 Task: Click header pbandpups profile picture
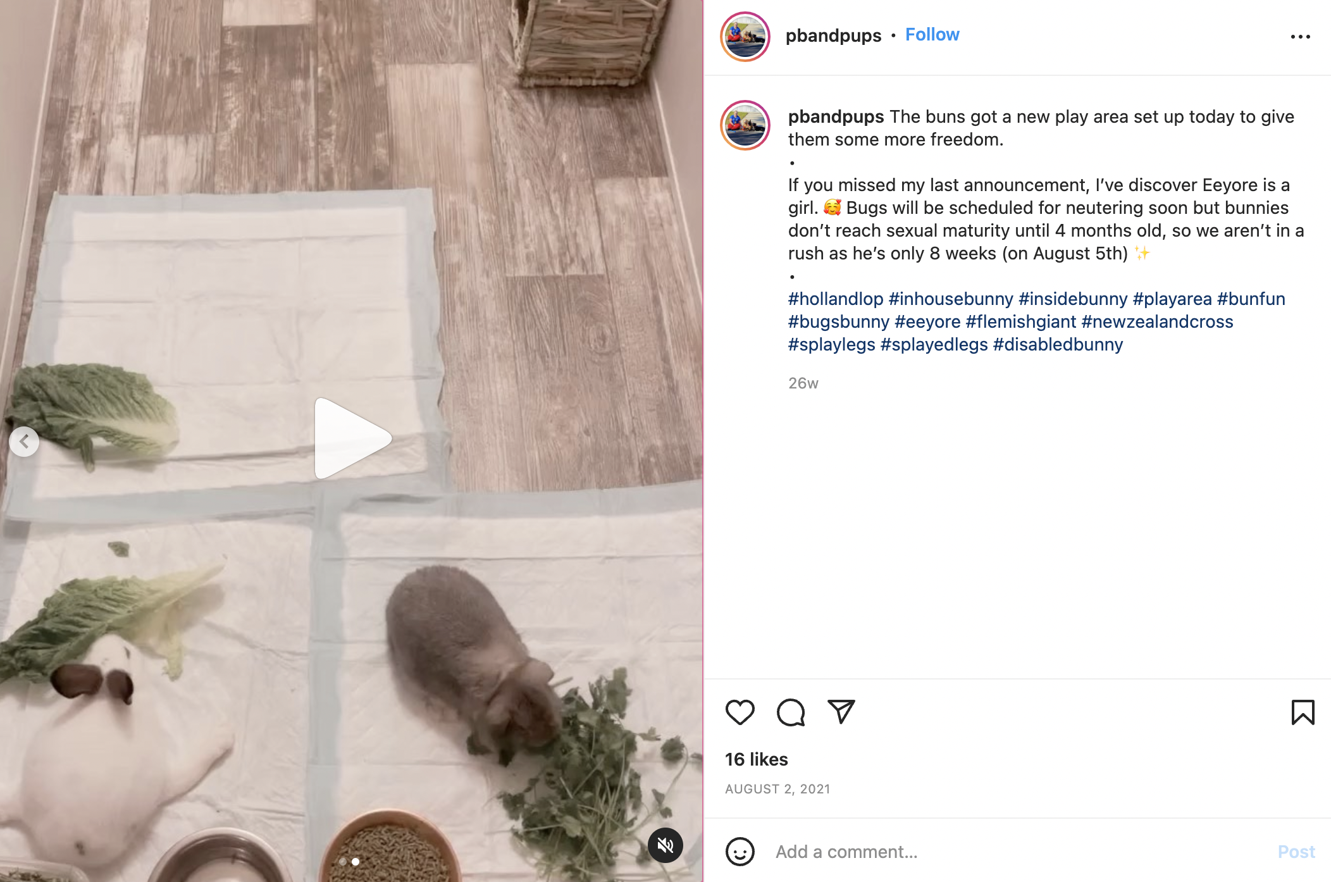pyautogui.click(x=745, y=37)
